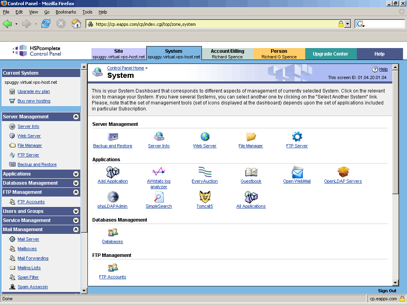
Task: Open the Mailing Lists sidebar link
Action: click(x=29, y=268)
